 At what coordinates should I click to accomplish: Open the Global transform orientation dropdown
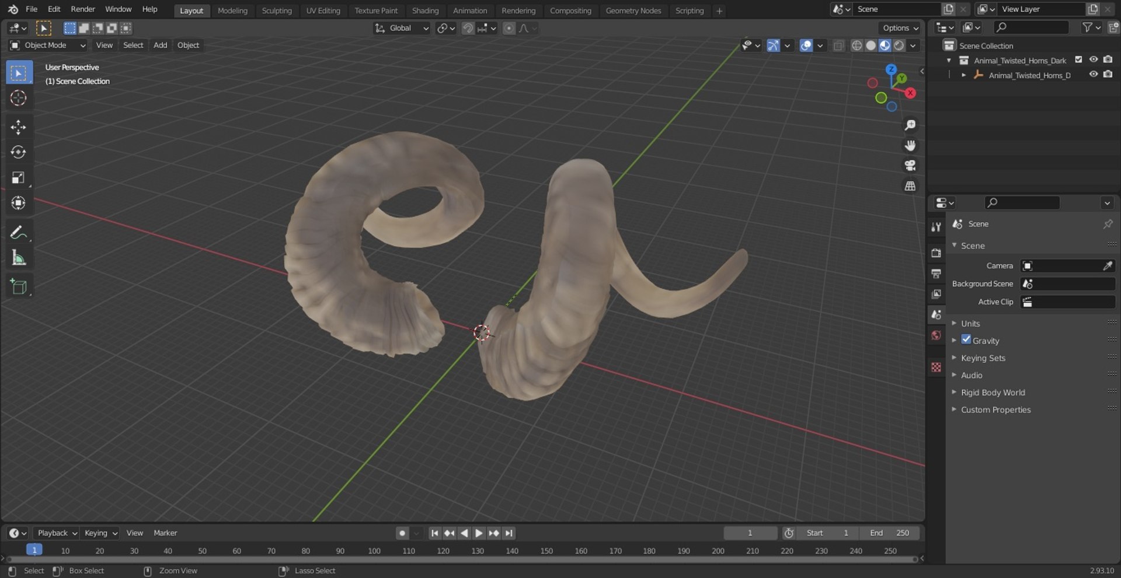click(402, 28)
